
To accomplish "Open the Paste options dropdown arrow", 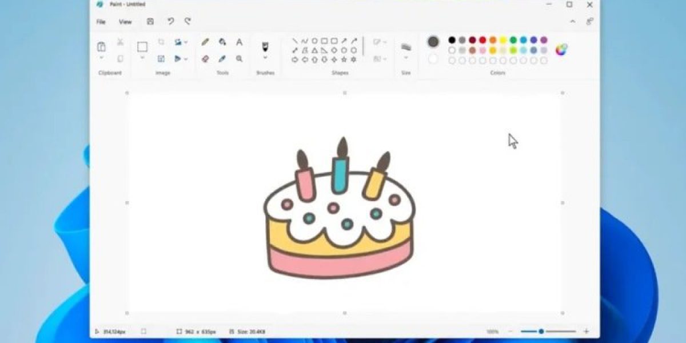I will pyautogui.click(x=101, y=58).
